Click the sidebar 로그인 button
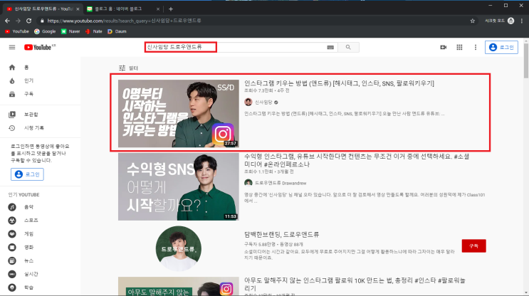The height and width of the screenshot is (296, 529). (x=27, y=174)
